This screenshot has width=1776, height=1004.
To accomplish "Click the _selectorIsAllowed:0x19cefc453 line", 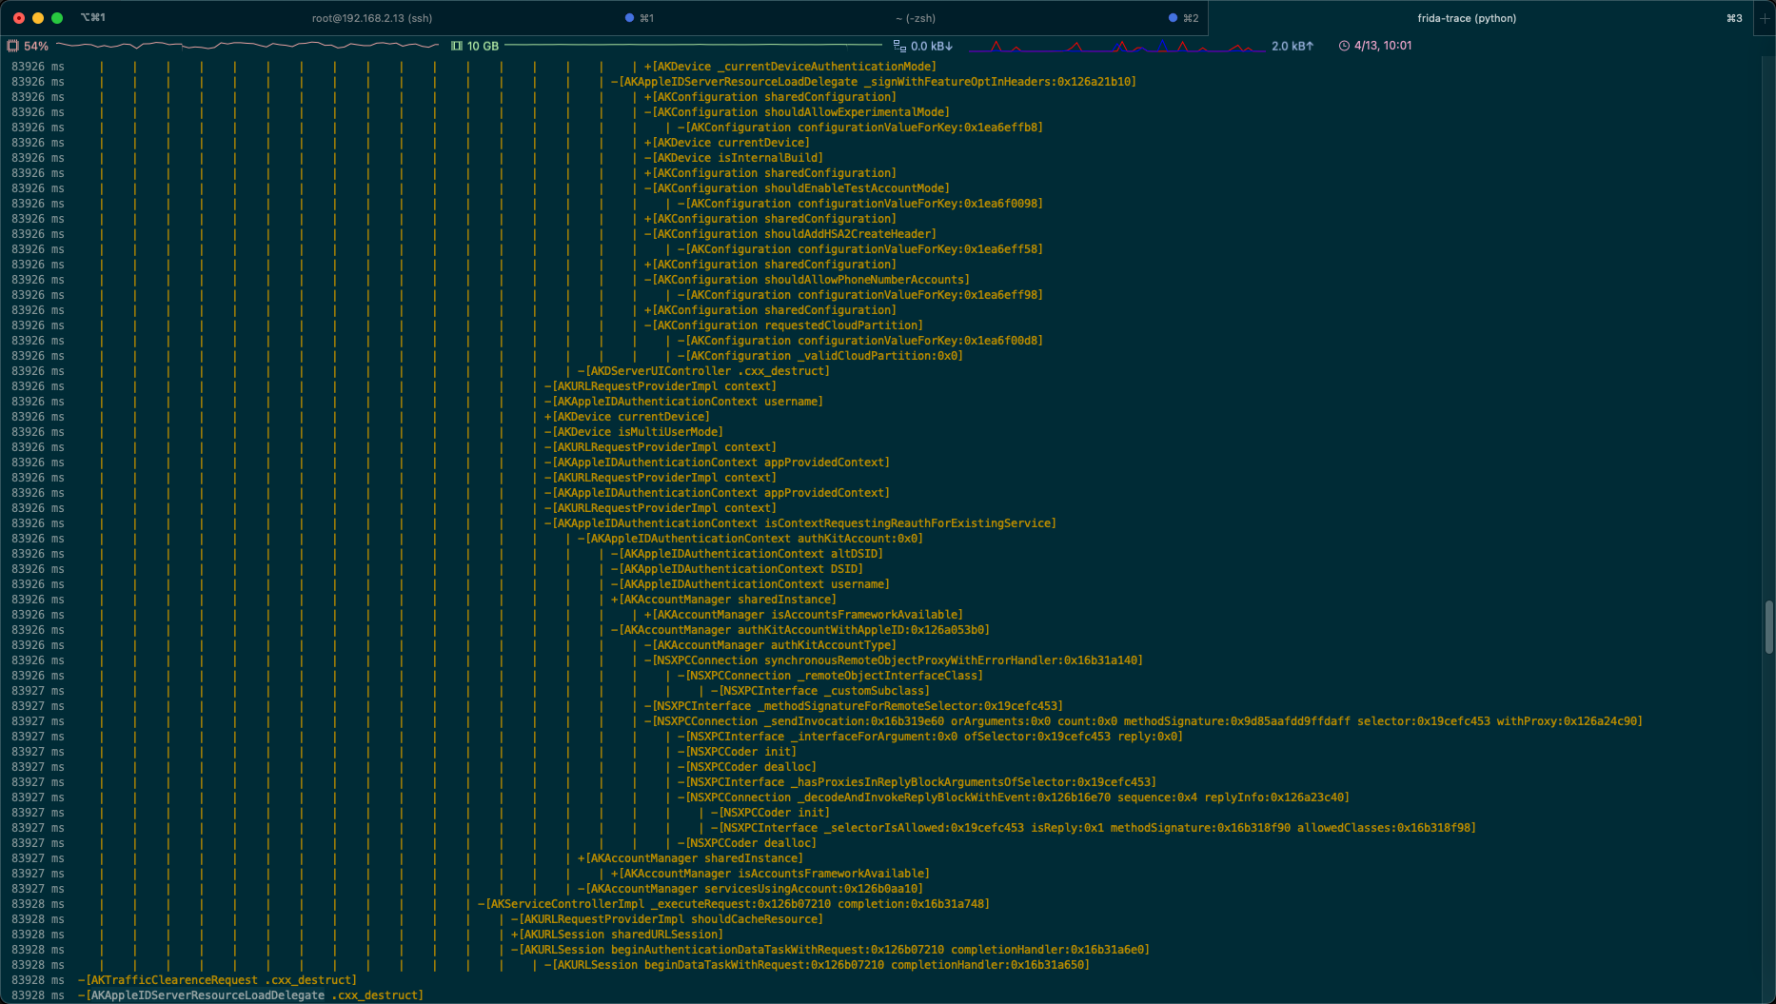I will [1094, 828].
